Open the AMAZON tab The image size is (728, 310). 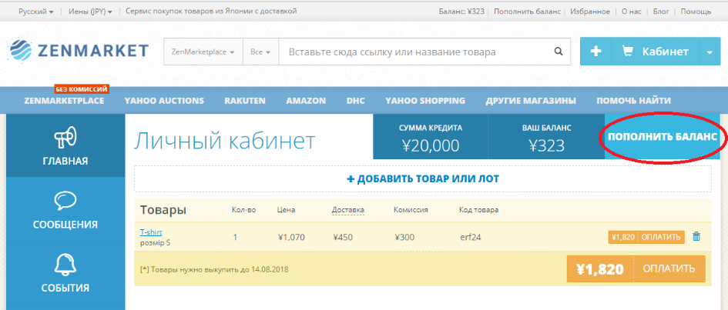coord(306,101)
